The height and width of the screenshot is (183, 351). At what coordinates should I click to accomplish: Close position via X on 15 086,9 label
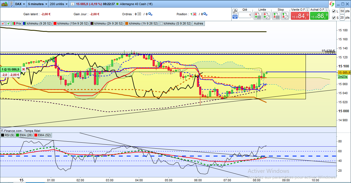tap(23, 69)
